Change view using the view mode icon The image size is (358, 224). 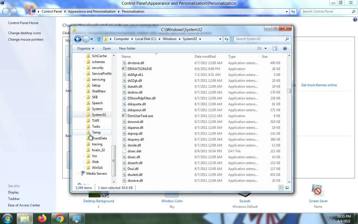(x=259, y=48)
